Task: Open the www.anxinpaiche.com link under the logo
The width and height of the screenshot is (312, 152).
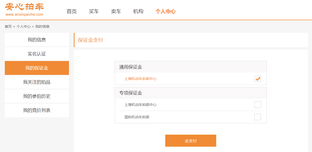Action: (x=24, y=14)
